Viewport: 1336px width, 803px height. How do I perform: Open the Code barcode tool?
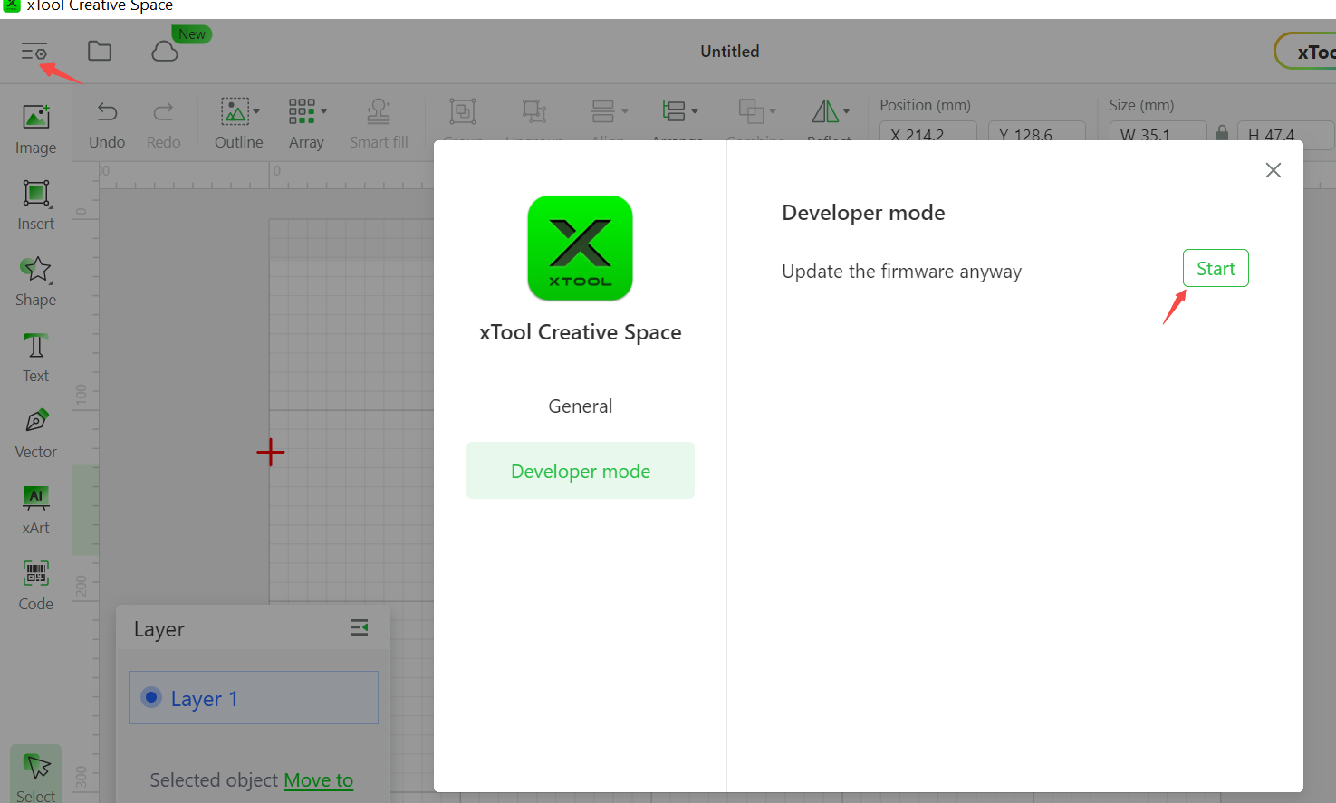point(36,585)
